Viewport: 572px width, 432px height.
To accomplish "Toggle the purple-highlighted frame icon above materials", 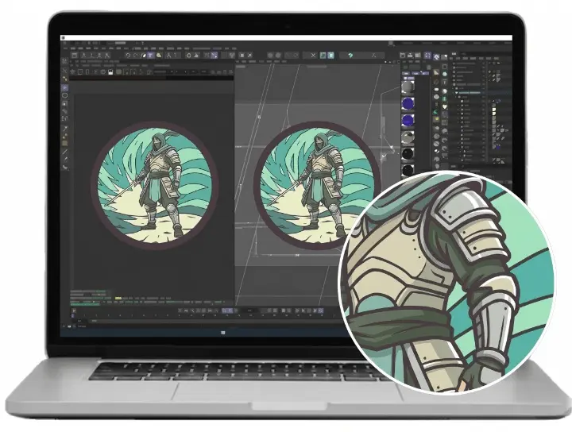I will click(427, 56).
